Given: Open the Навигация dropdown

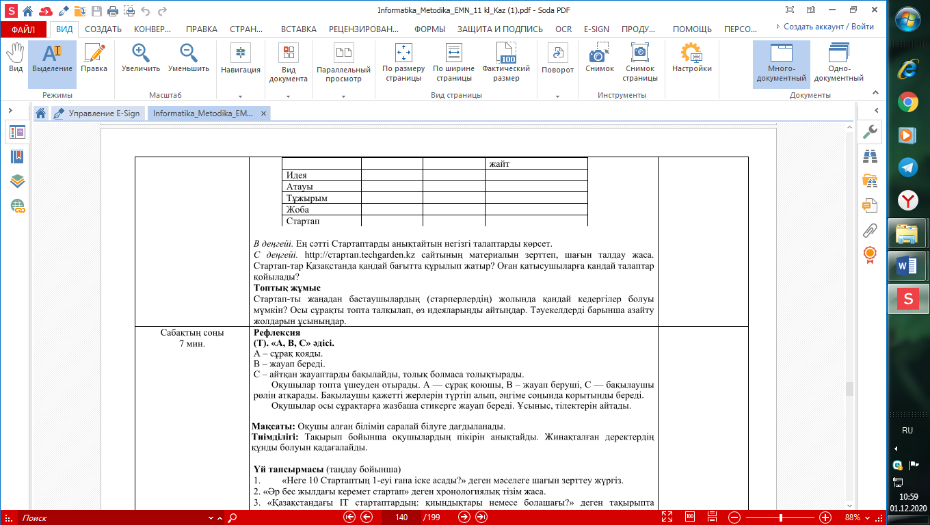Looking at the screenshot, I should pos(241,70).
